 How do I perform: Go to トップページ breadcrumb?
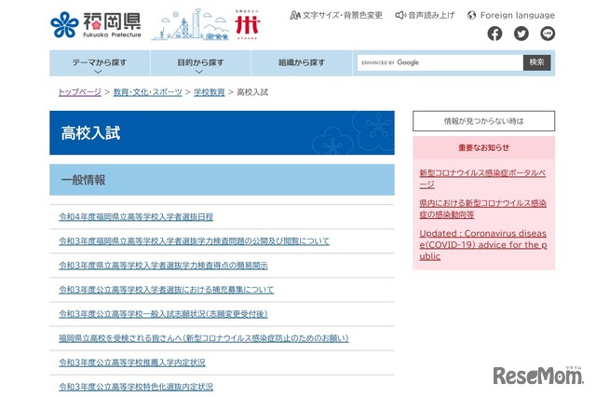click(x=79, y=92)
